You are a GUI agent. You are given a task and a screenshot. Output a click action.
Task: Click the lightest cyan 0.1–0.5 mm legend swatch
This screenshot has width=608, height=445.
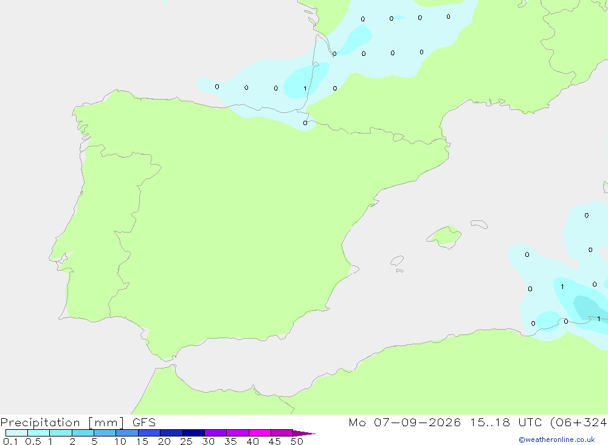tap(16, 433)
